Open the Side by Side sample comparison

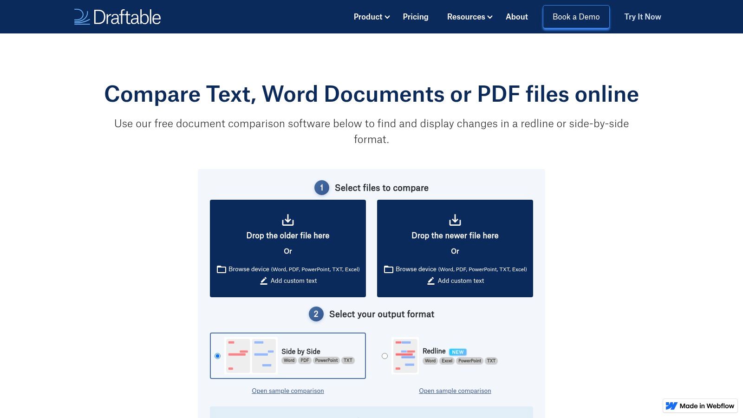point(288,391)
